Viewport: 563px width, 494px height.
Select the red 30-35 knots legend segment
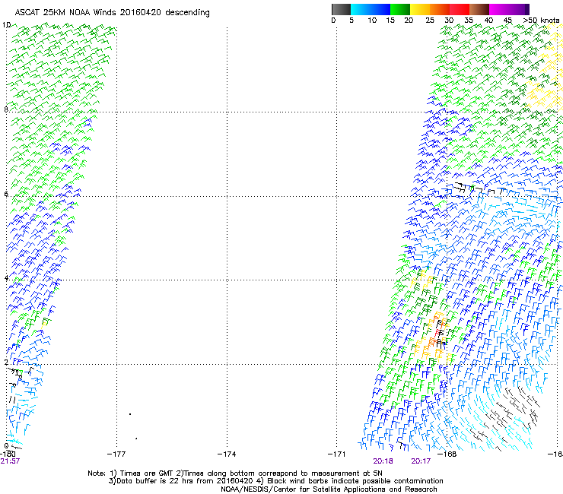click(460, 9)
